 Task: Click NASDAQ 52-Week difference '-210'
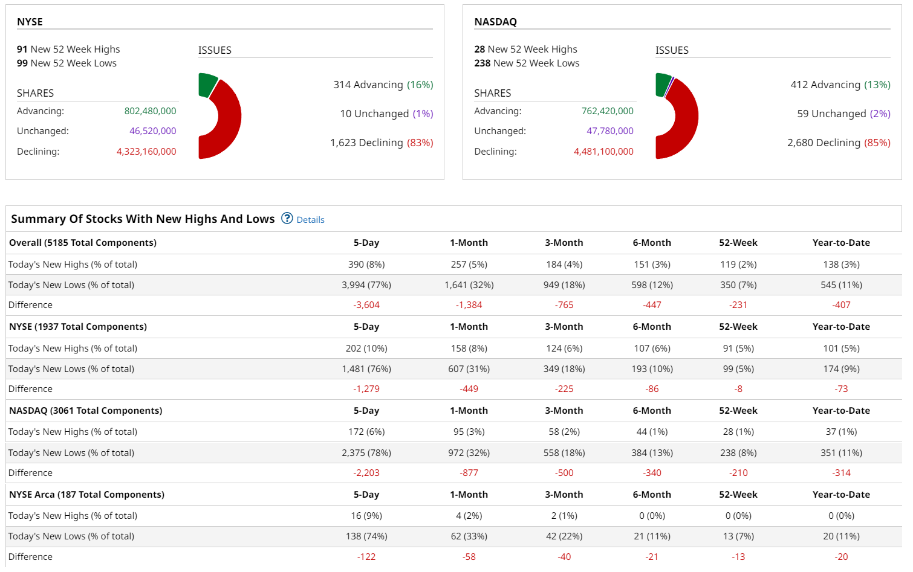click(x=738, y=473)
